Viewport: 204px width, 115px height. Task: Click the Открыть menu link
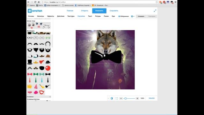point(85,11)
